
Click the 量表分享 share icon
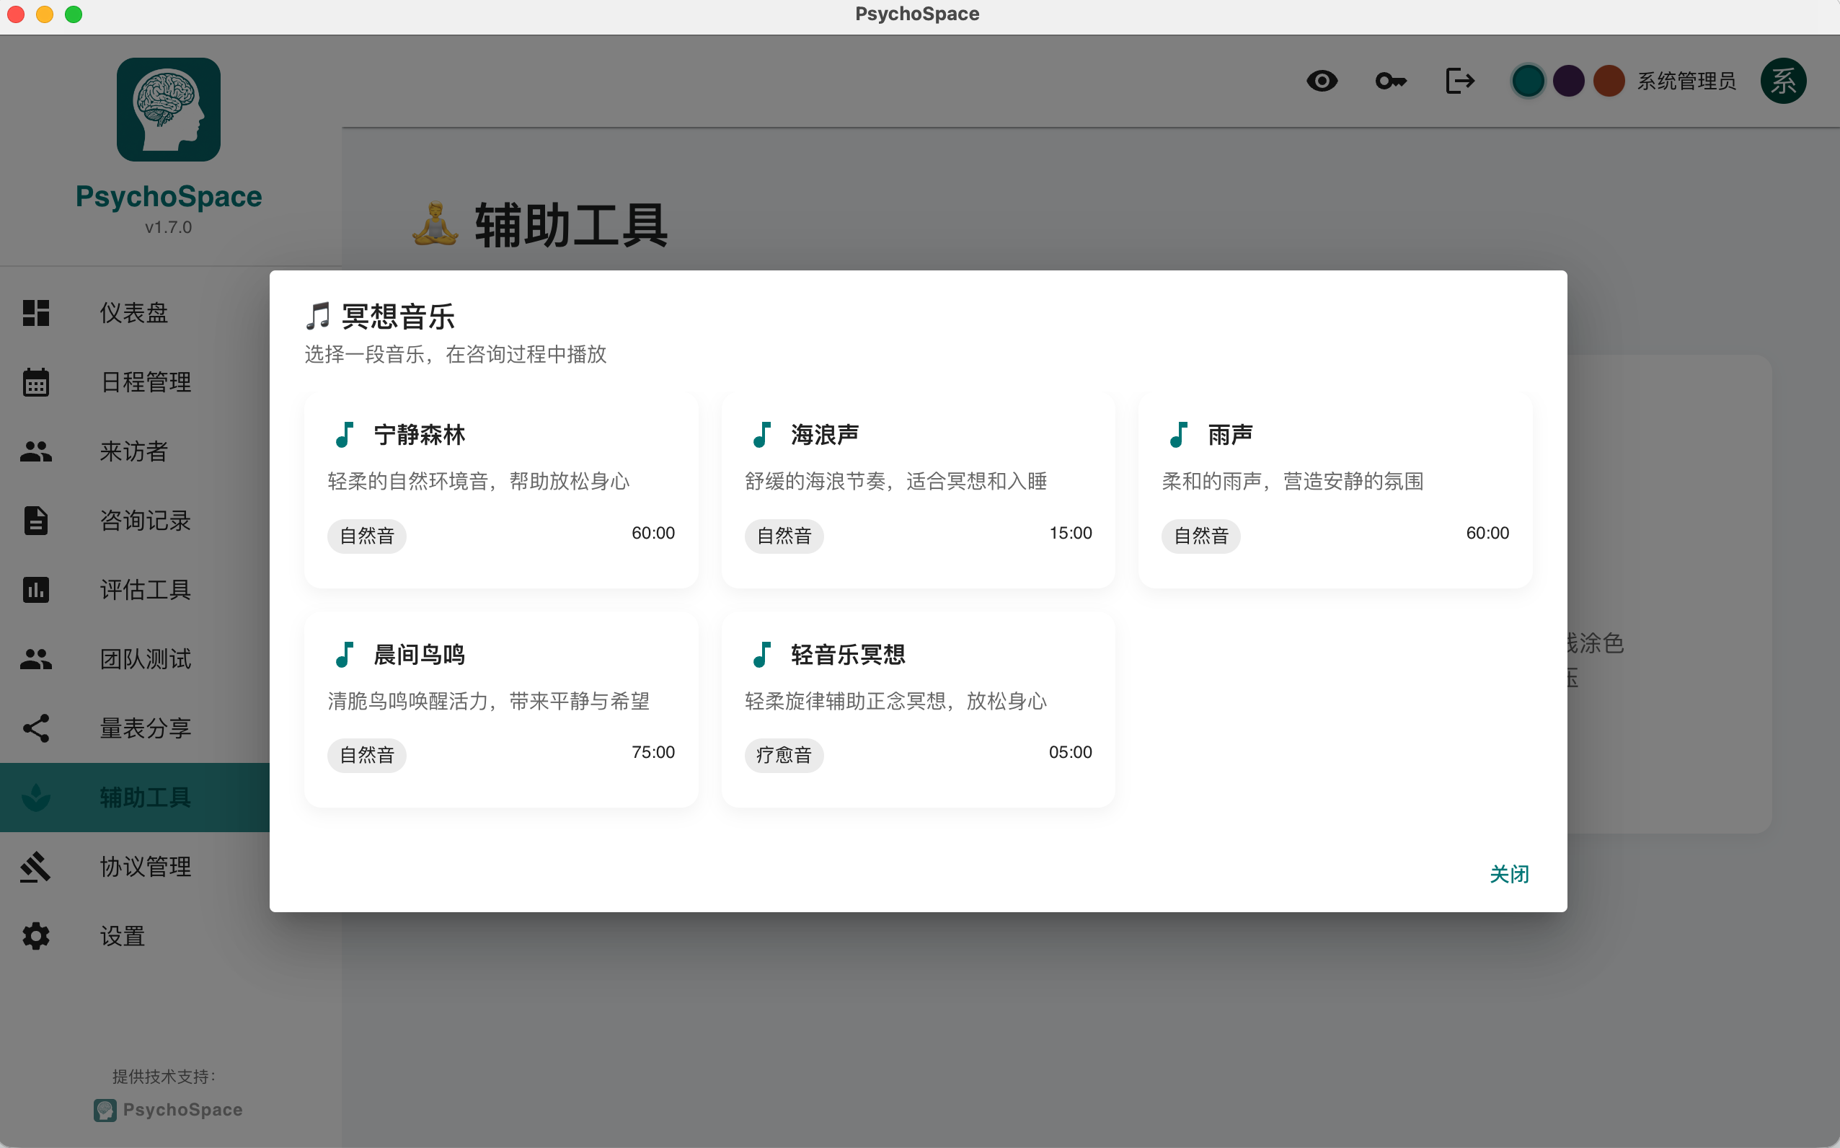pos(35,728)
